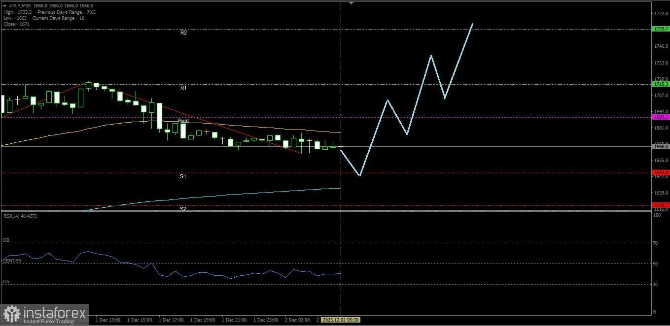This screenshot has height=326, width=670.
Task: Select the gray current price tag 1666.0
Action: 660,146
